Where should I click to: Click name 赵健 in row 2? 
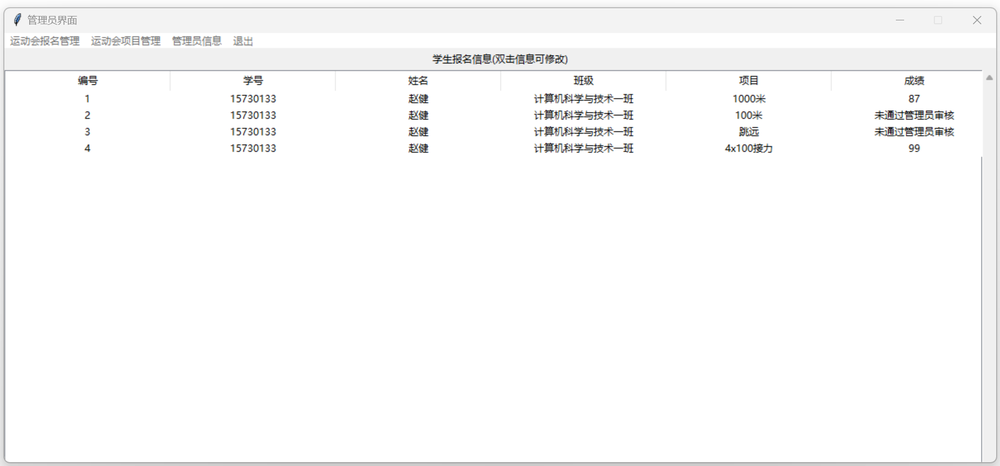point(418,116)
